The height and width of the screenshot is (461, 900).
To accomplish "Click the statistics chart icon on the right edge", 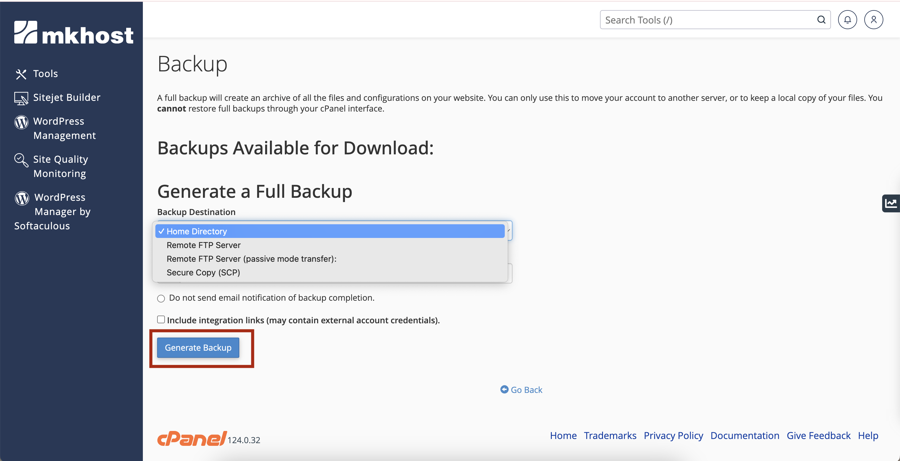I will [890, 203].
